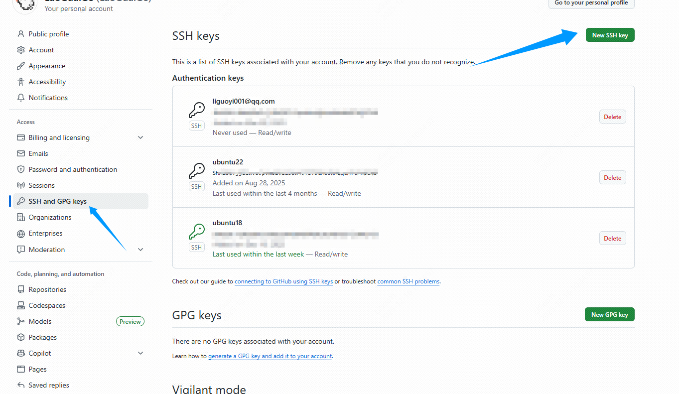Follow the generate a GPG key link

click(270, 356)
